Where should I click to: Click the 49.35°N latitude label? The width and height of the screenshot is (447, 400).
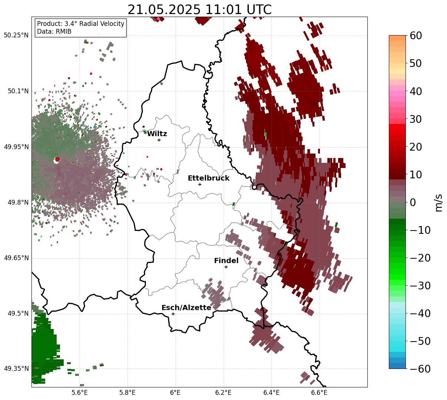[x=16, y=369]
